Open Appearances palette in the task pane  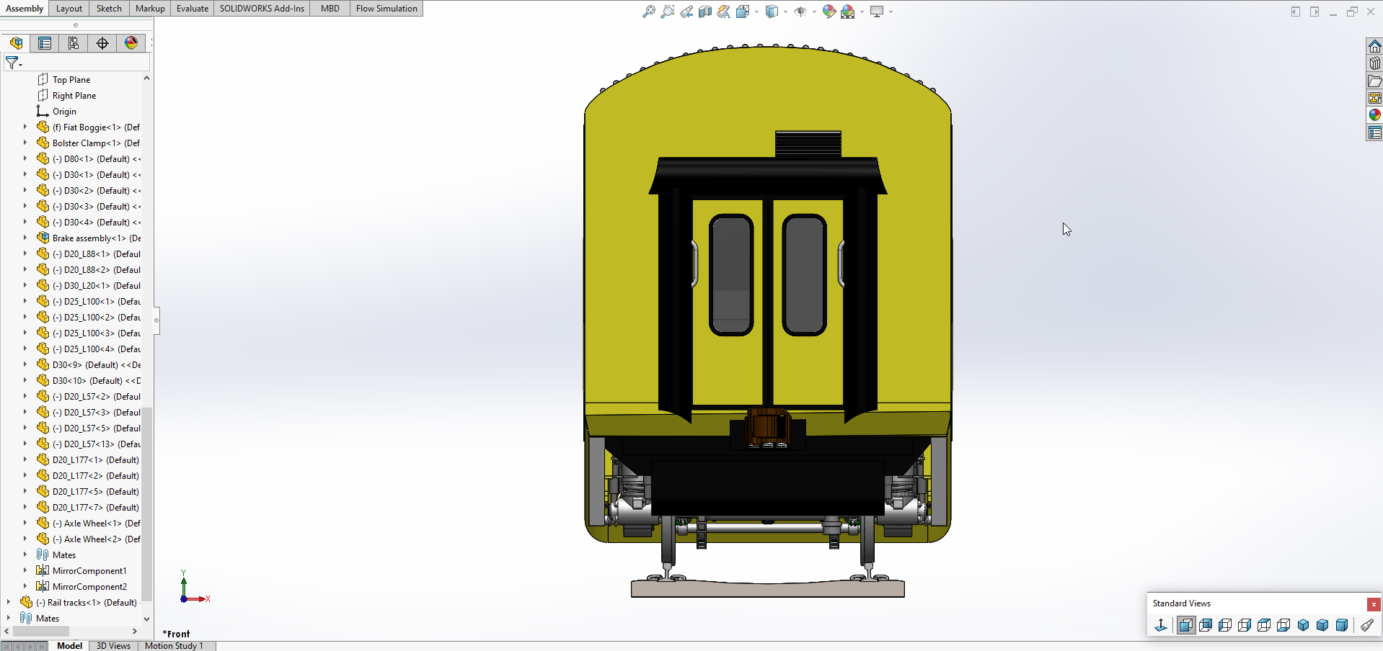pyautogui.click(x=1374, y=115)
